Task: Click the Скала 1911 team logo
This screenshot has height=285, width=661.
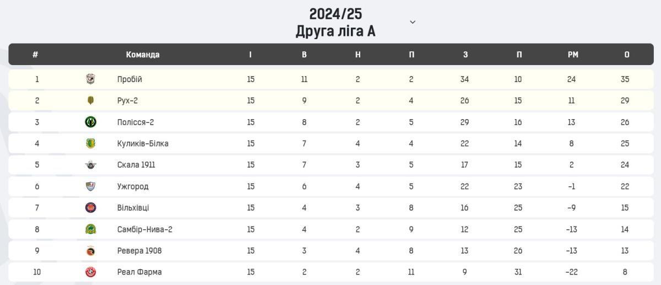Action: 90,165
